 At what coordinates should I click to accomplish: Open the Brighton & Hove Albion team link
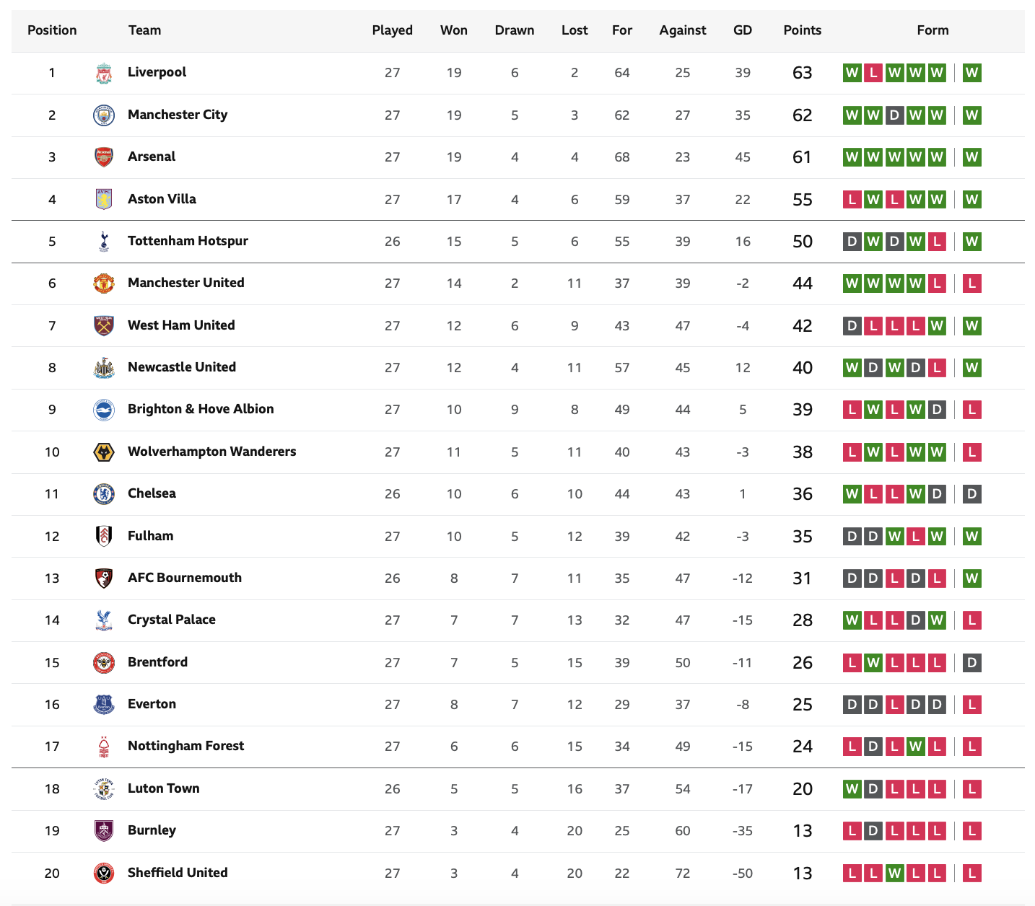pyautogui.click(x=201, y=409)
